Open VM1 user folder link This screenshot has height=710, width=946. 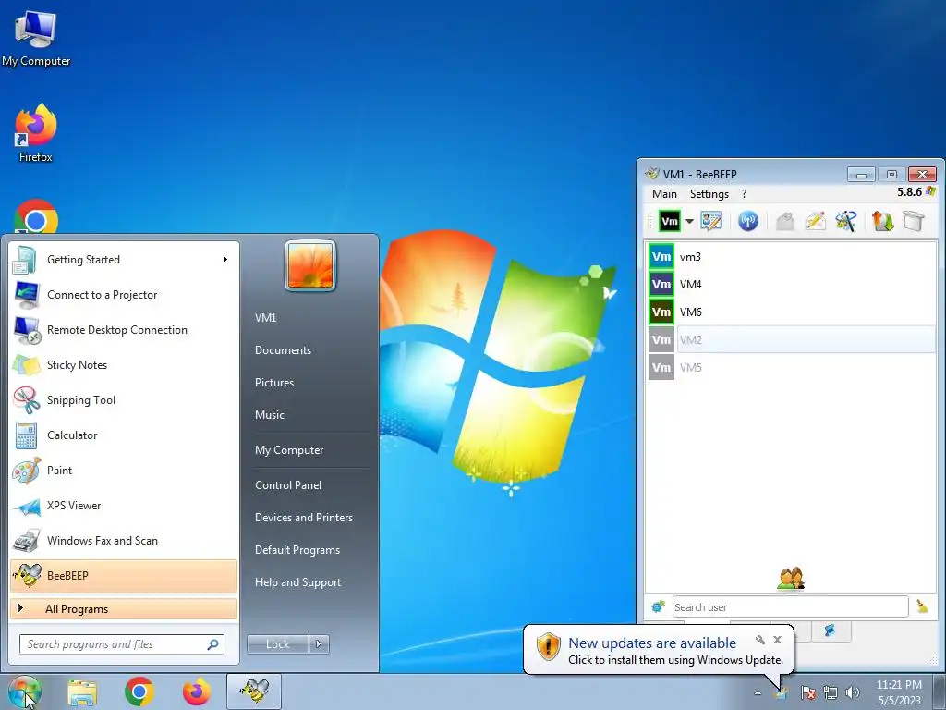[x=265, y=318]
